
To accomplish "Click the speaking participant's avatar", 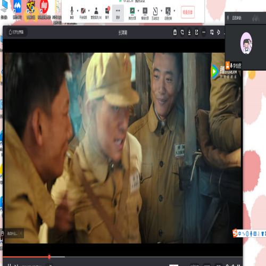I will tap(246, 43).
